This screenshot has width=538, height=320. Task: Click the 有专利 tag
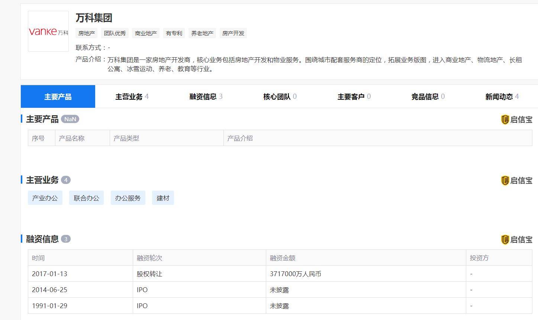174,33
